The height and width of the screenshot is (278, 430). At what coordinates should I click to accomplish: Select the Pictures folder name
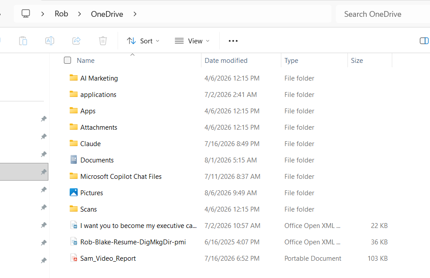[91, 193]
